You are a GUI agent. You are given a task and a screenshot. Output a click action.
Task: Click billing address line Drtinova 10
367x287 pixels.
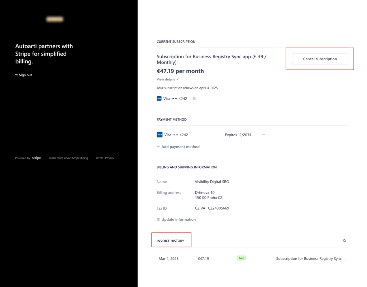click(205, 193)
